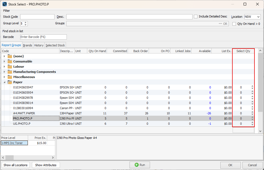
Task: Click the stock grid vertical scrollbar
Action: coord(260,91)
